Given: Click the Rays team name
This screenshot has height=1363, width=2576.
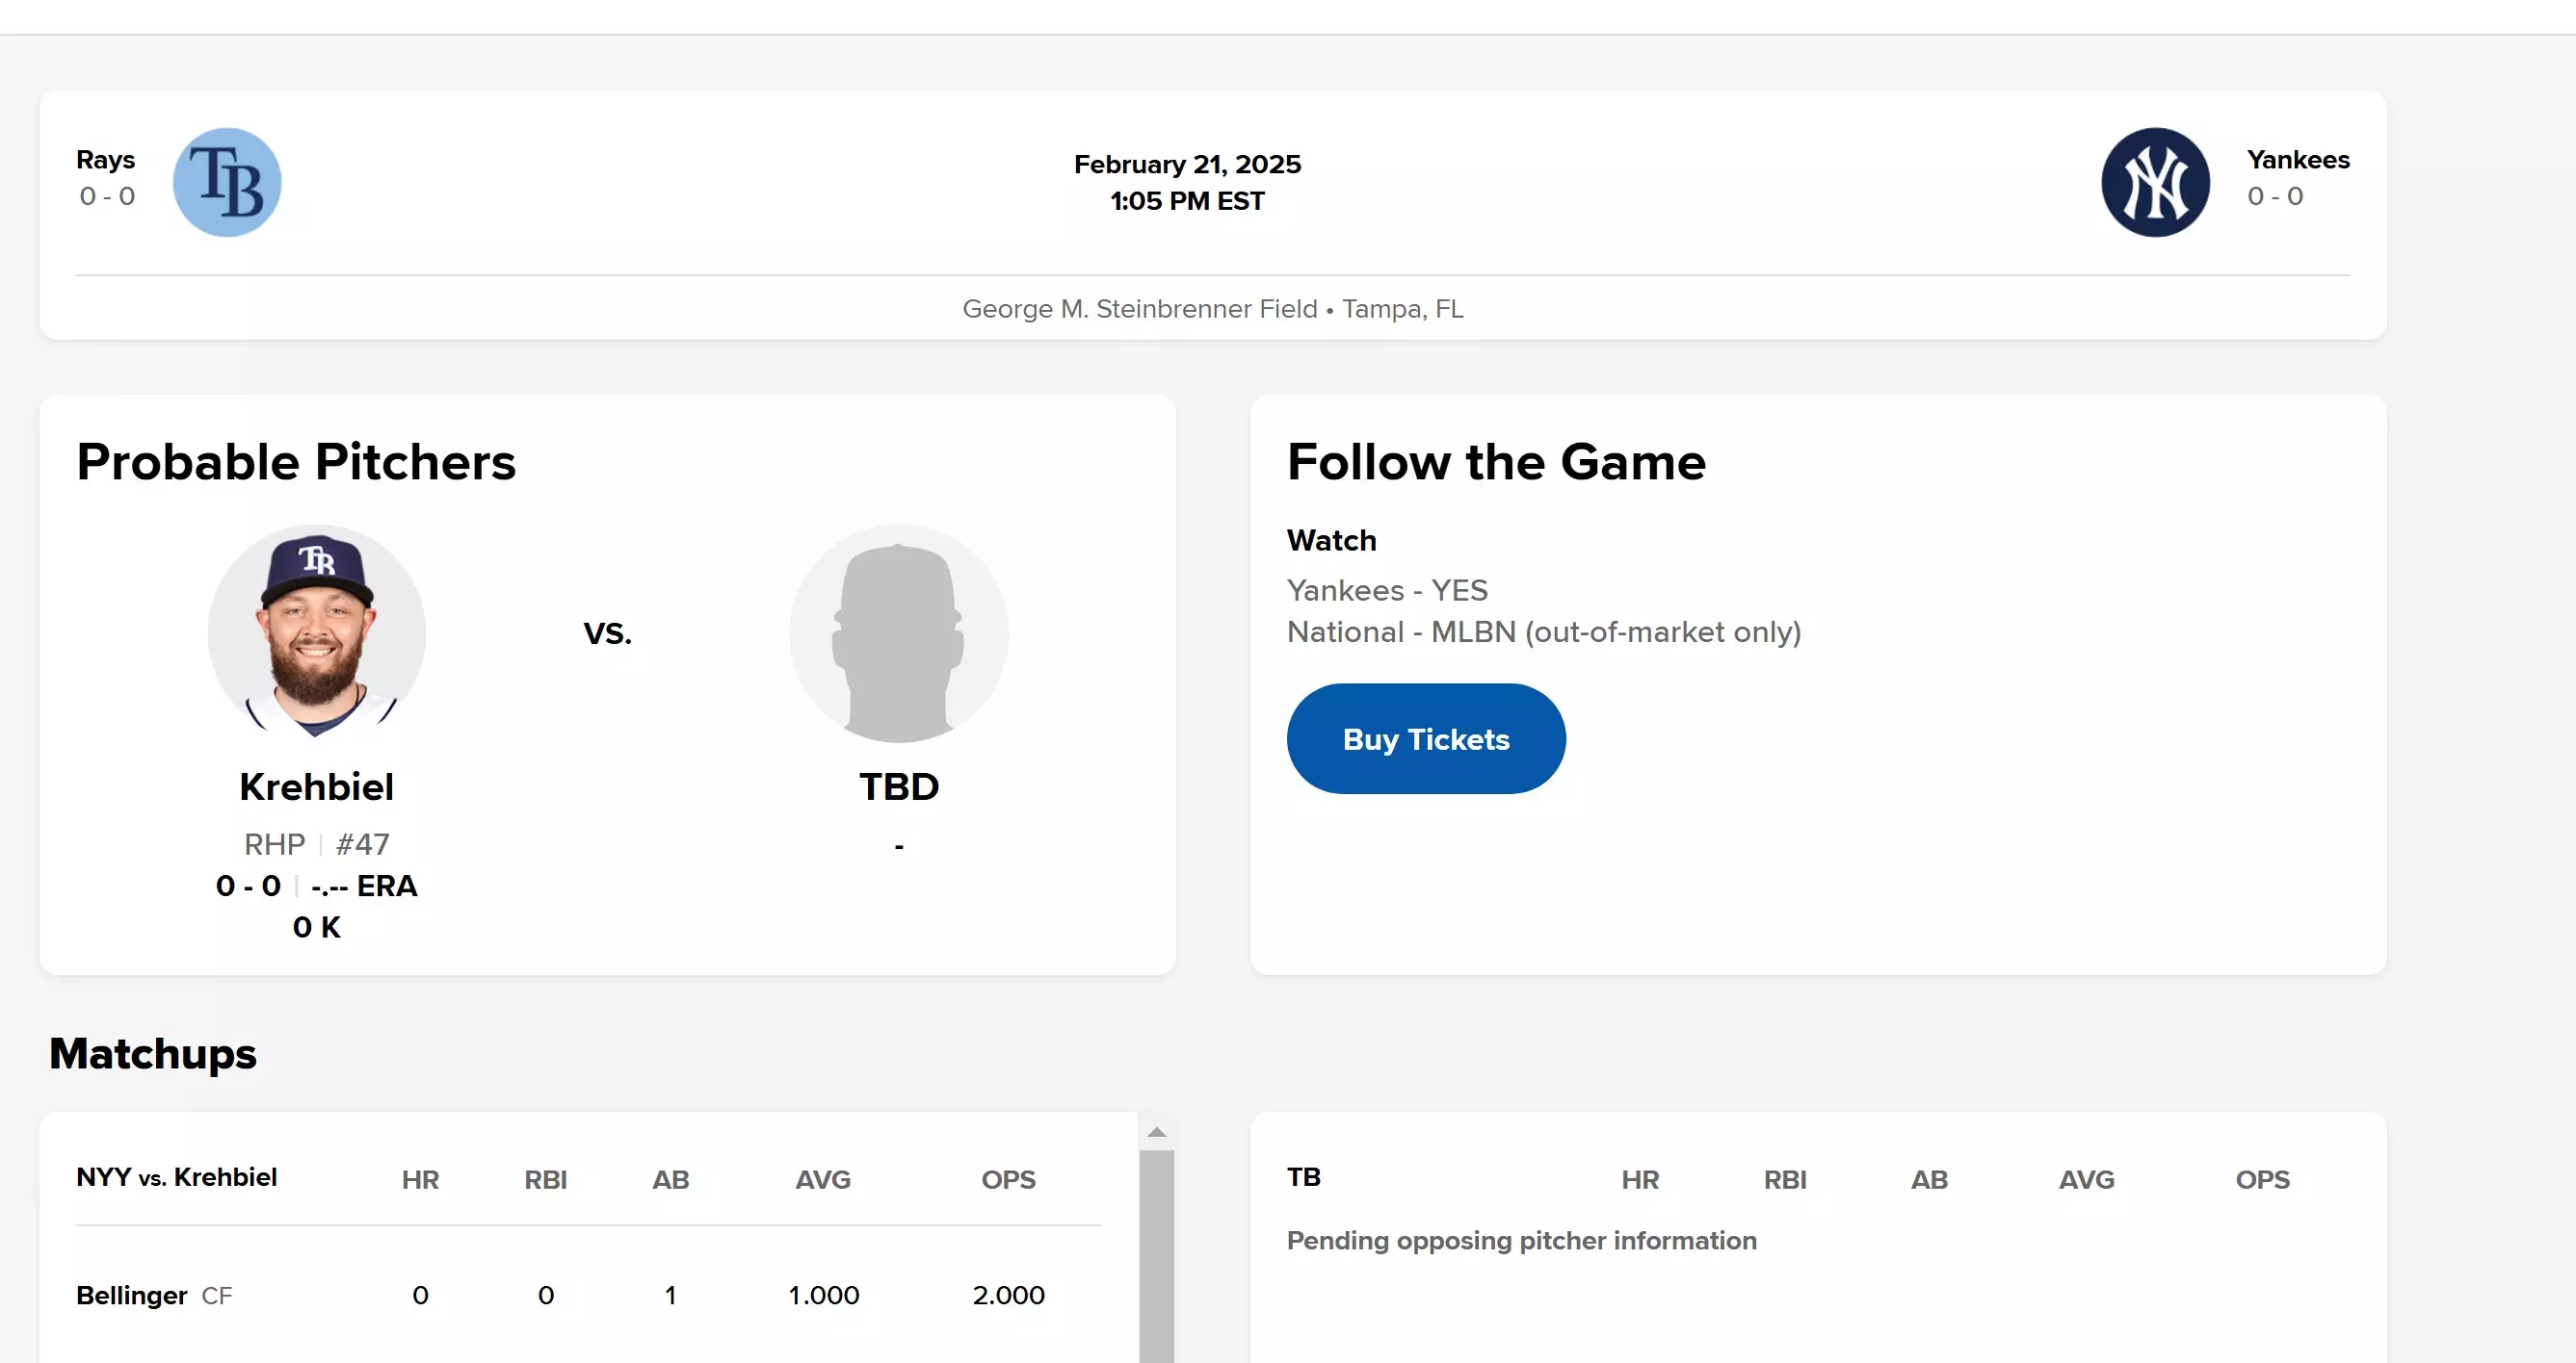Looking at the screenshot, I should (105, 160).
